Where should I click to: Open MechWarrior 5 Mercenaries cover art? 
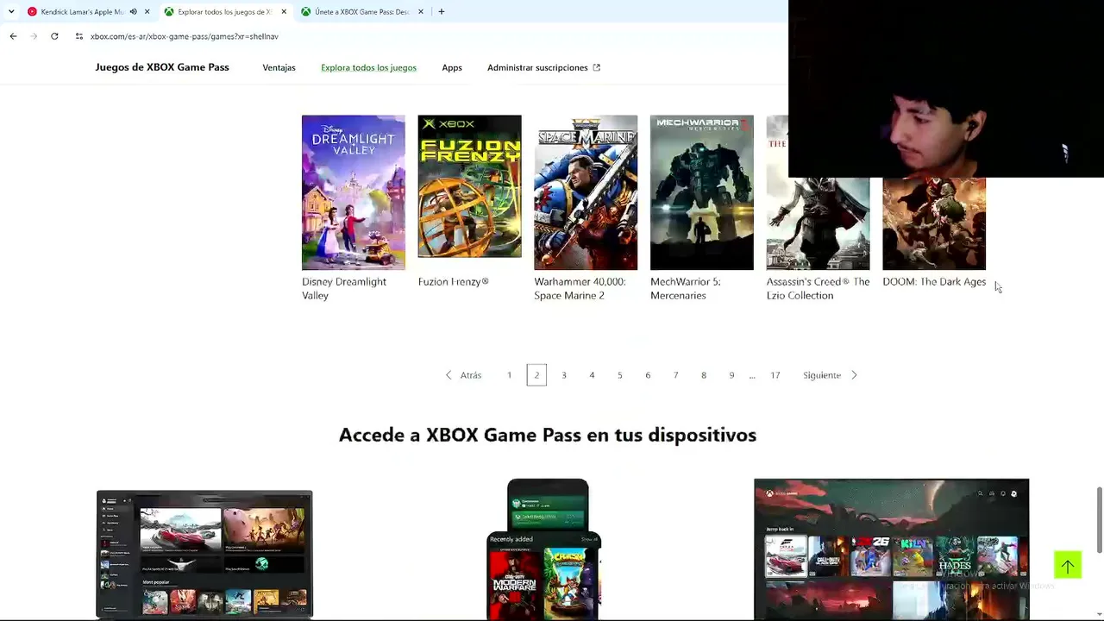tap(701, 192)
